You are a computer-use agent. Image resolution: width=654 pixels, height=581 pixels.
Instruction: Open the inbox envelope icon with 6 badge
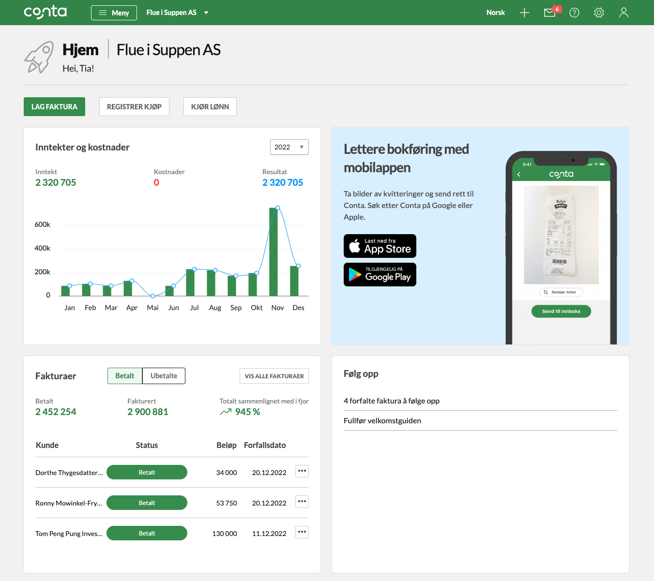pyautogui.click(x=551, y=12)
